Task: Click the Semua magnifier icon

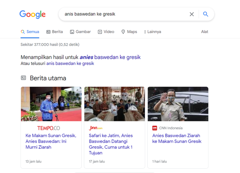Action: (x=23, y=32)
